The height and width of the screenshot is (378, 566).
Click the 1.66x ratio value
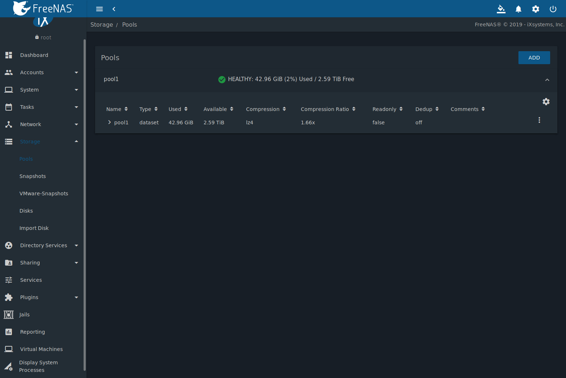pyautogui.click(x=308, y=123)
